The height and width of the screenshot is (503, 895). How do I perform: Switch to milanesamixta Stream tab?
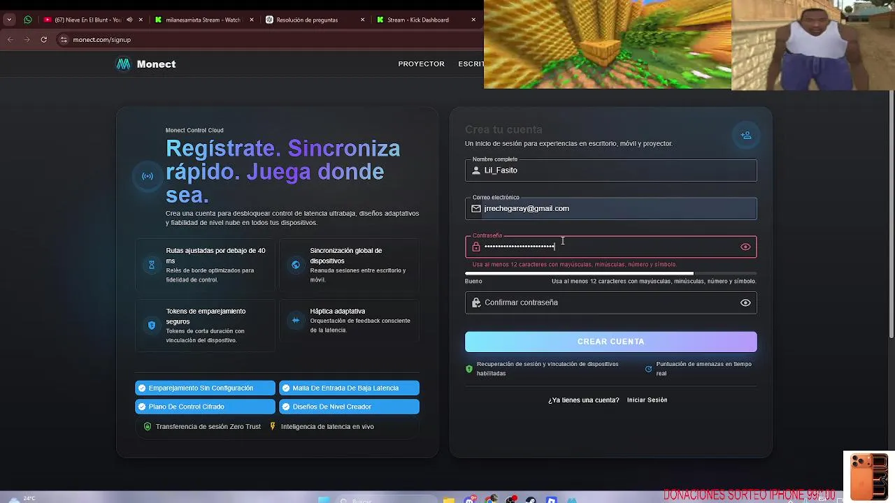[203, 20]
